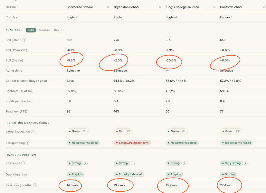Viewport: 266px width, 193px height.
Task: Click the Sherborne School column header
Action: pyautogui.click(x=80, y=7)
